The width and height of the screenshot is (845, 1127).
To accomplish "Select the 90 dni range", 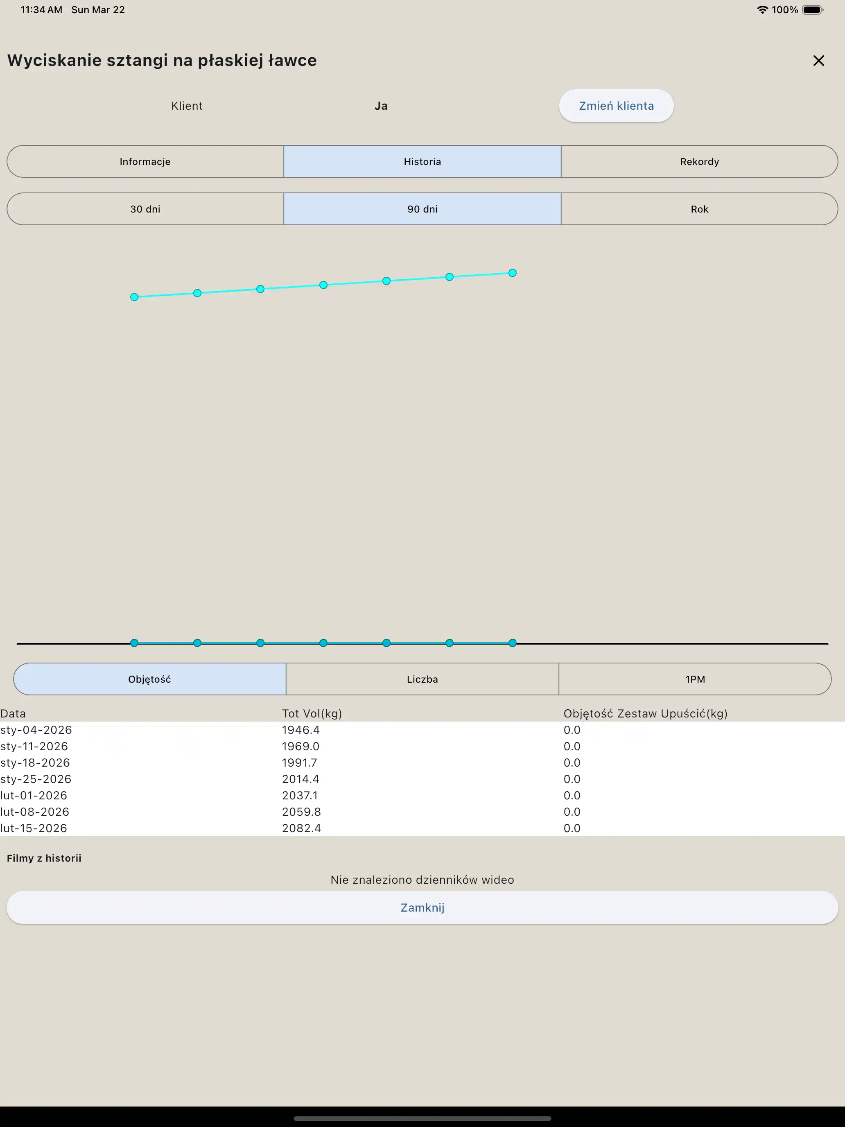I will (x=422, y=209).
